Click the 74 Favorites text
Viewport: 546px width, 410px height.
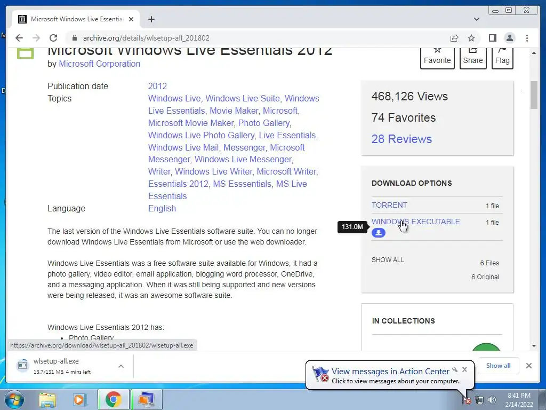point(404,117)
